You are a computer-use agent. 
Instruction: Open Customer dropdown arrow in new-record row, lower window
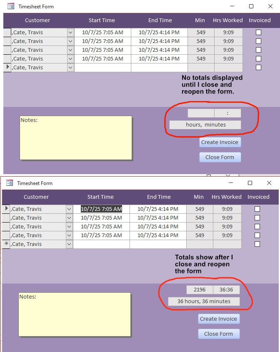(69, 244)
